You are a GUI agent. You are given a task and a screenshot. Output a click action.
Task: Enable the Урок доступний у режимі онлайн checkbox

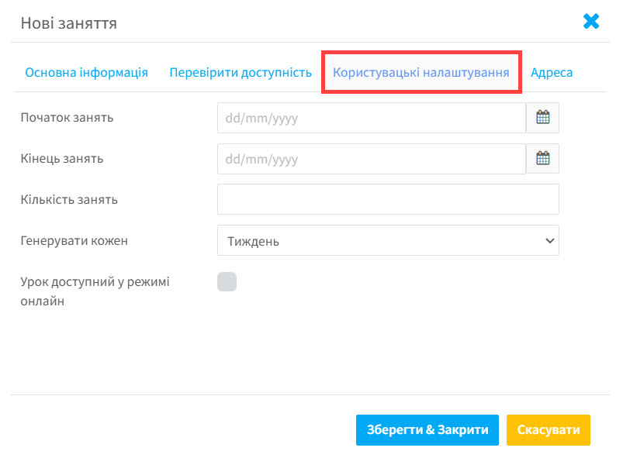tap(227, 281)
